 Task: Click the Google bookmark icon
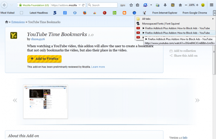(65, 13)
